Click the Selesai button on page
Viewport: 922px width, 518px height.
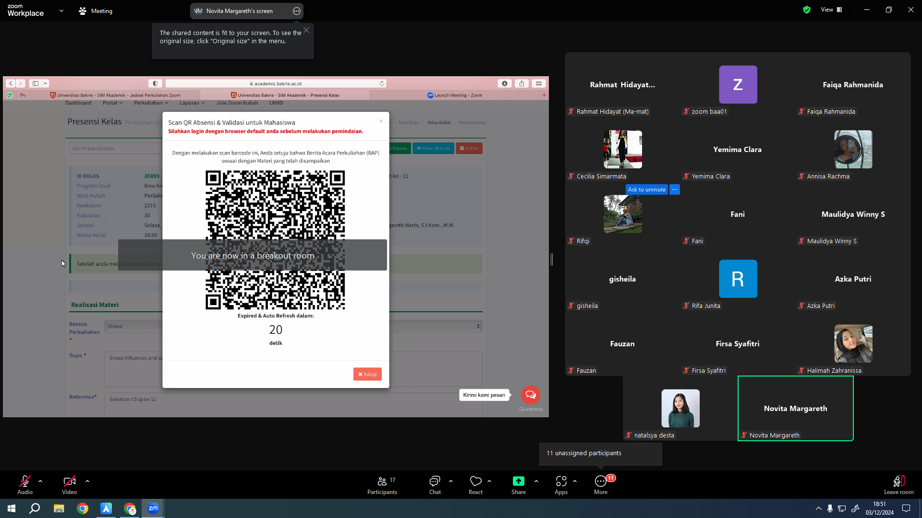(469, 148)
